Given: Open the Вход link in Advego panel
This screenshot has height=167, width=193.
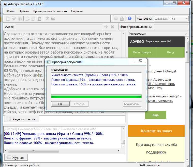Looking at the screenshot, I should click(x=170, y=52).
